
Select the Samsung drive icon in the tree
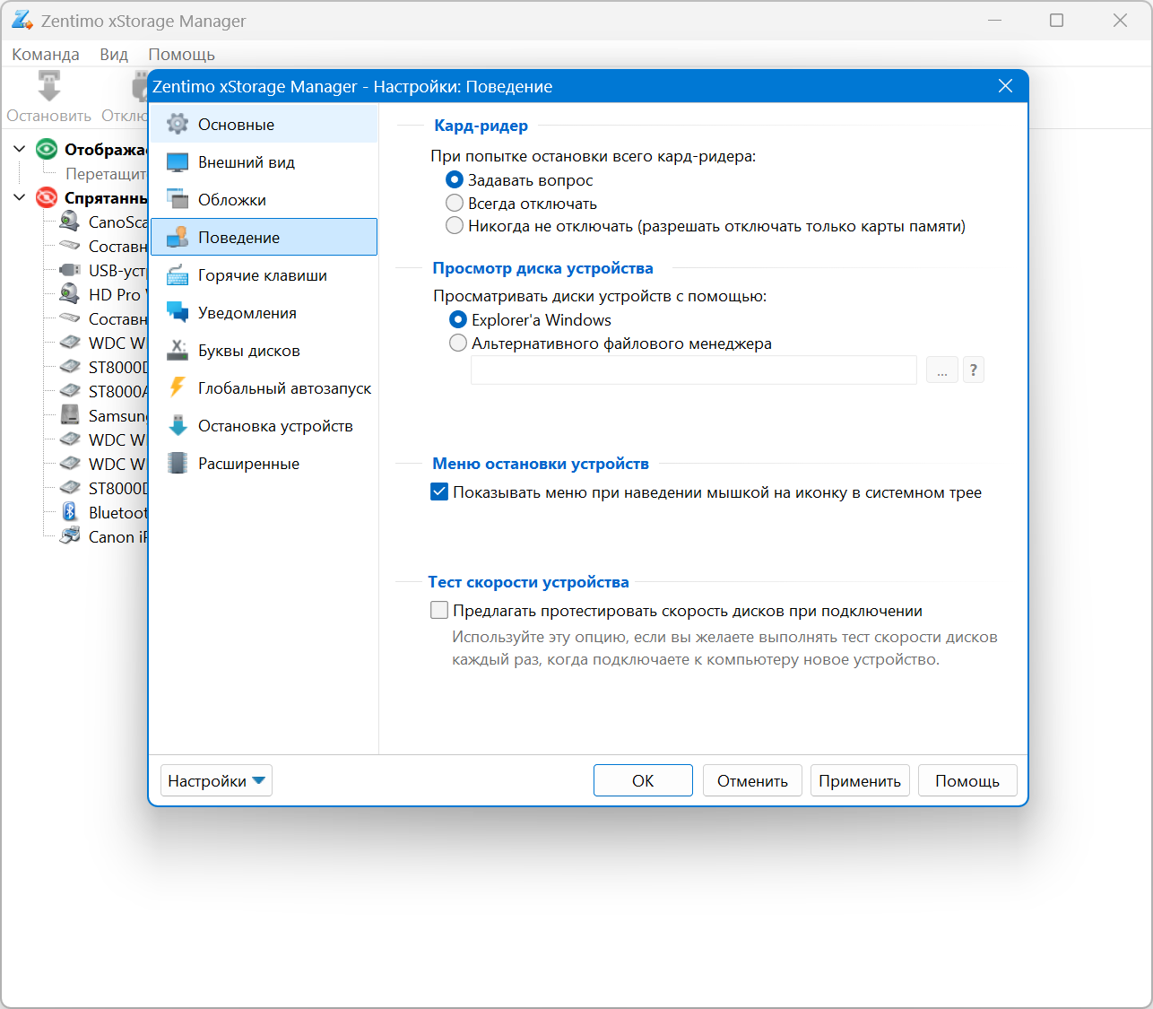click(x=70, y=415)
